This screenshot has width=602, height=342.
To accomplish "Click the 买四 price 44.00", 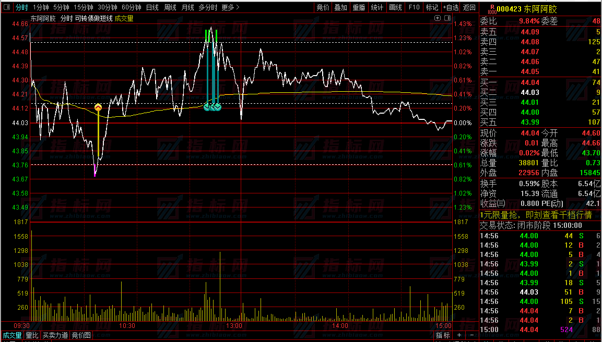I will coord(530,112).
